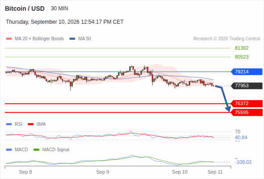Viewport: 264px width, 179px height.
Task: Click the 80523 resistance level label
Action: [242, 57]
